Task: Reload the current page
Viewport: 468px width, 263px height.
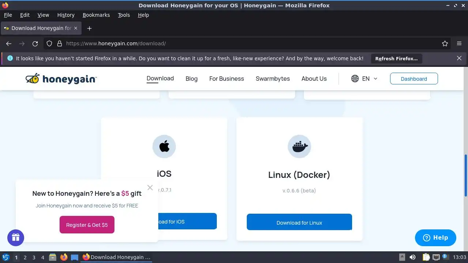Action: click(35, 43)
